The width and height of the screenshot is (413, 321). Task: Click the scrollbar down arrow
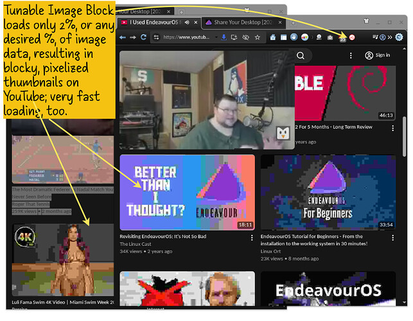(x=404, y=302)
